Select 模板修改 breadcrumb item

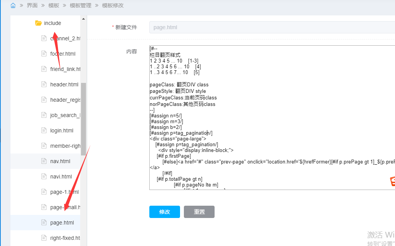pos(113,5)
